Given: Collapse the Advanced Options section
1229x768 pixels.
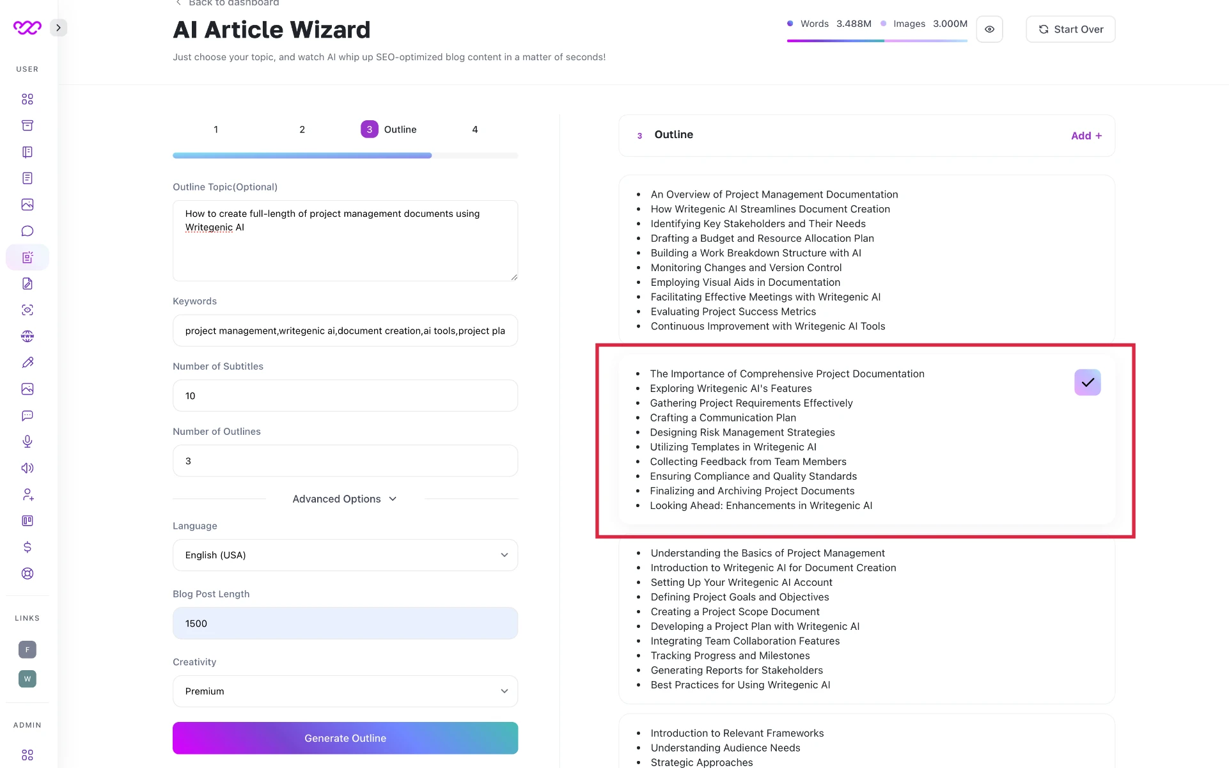Looking at the screenshot, I should pyautogui.click(x=345, y=499).
